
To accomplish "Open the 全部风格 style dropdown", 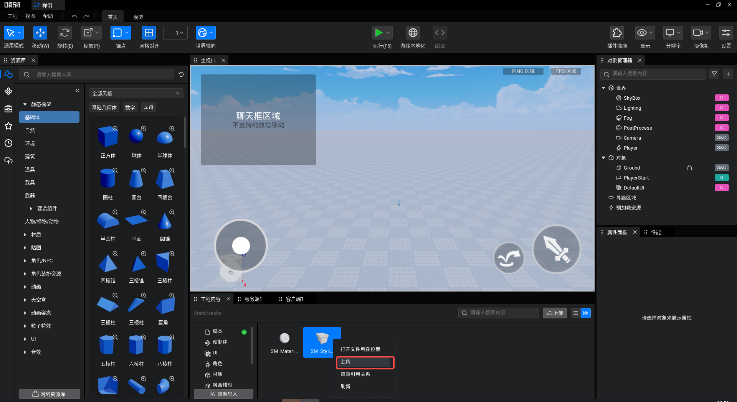I will click(x=136, y=93).
